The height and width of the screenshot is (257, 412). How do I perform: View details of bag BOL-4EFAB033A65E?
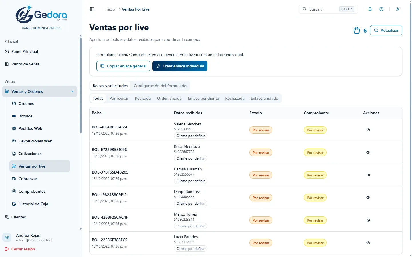368,130
